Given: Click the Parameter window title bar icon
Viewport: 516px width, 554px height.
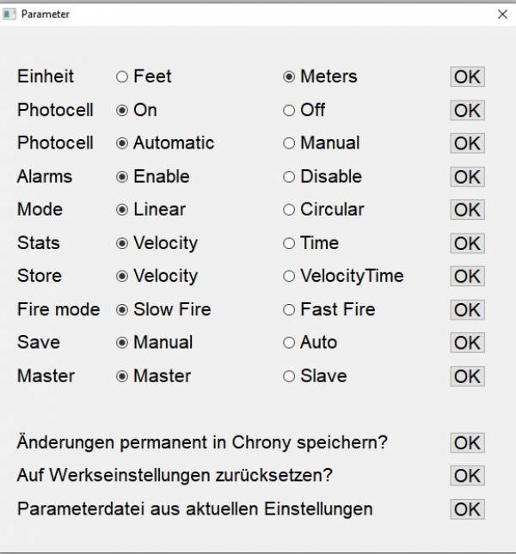Looking at the screenshot, I should tap(10, 14).
